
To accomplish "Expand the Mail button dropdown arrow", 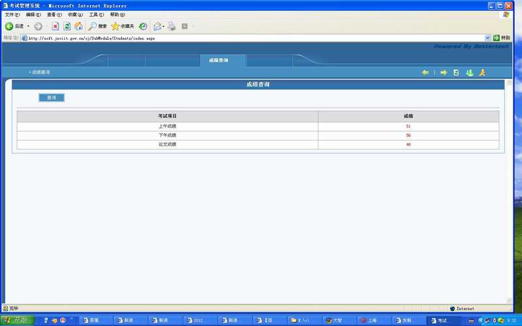I will click(163, 27).
